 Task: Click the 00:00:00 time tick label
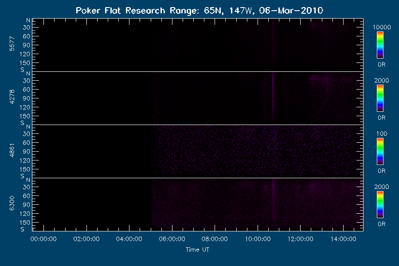point(43,239)
